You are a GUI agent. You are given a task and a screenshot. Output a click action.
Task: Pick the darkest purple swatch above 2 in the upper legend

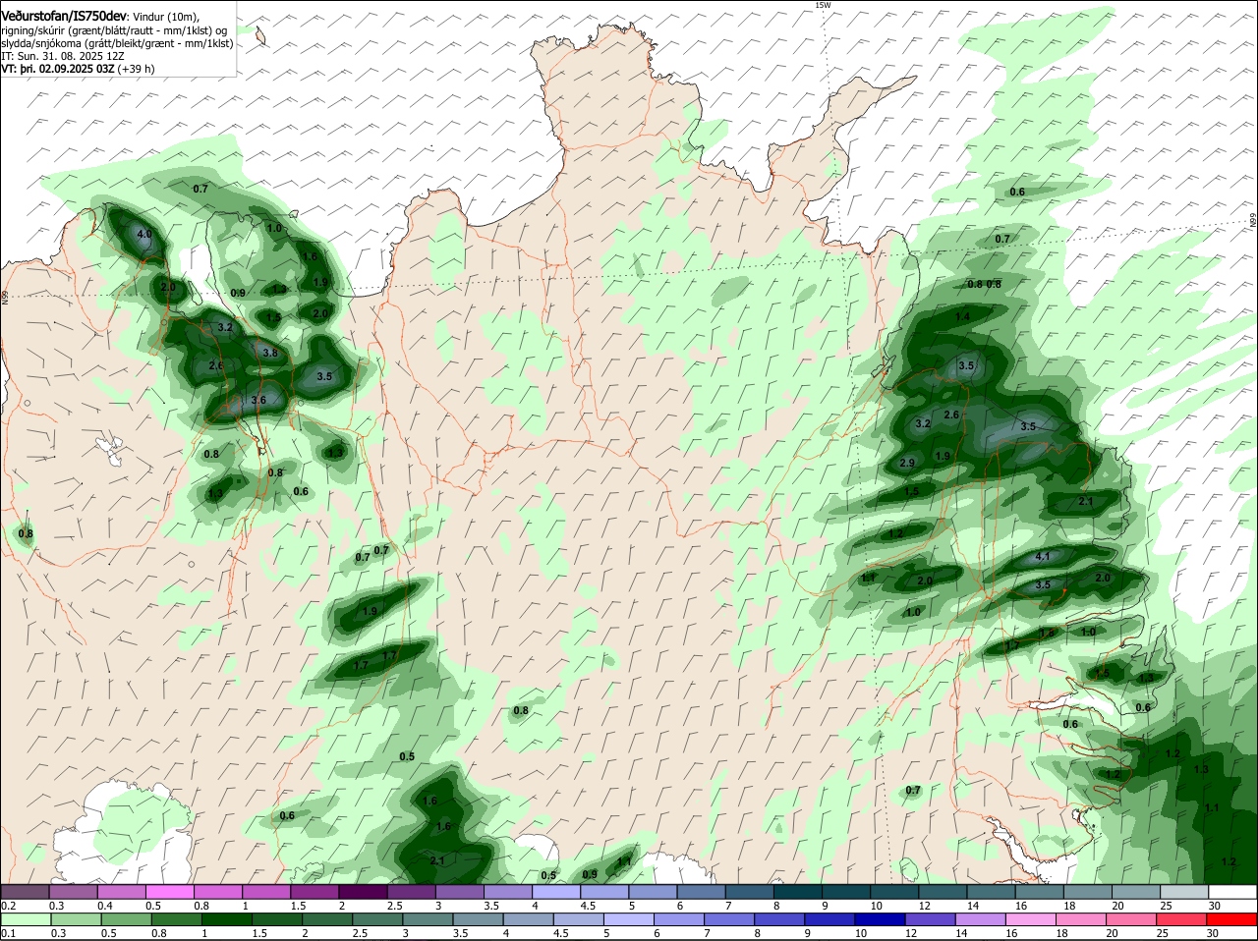[363, 891]
